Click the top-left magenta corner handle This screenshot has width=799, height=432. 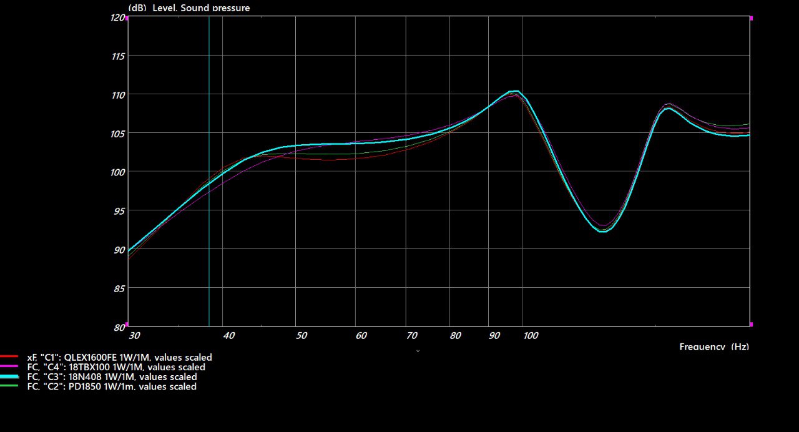(127, 18)
